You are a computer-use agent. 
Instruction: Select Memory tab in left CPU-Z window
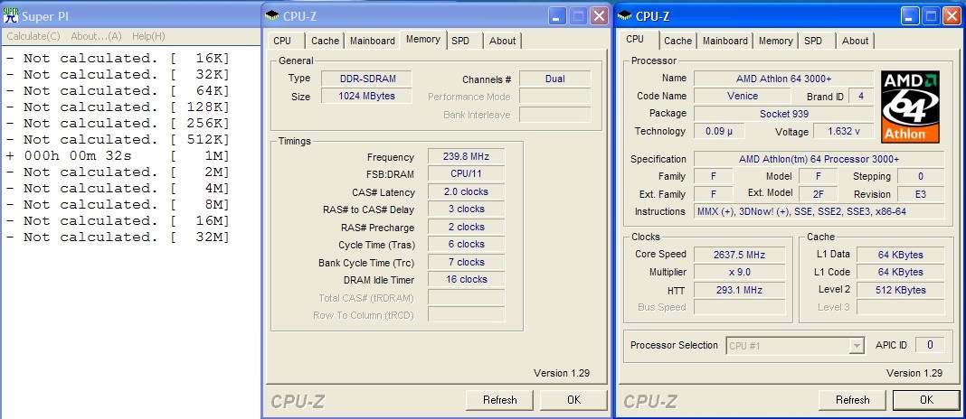pos(423,40)
